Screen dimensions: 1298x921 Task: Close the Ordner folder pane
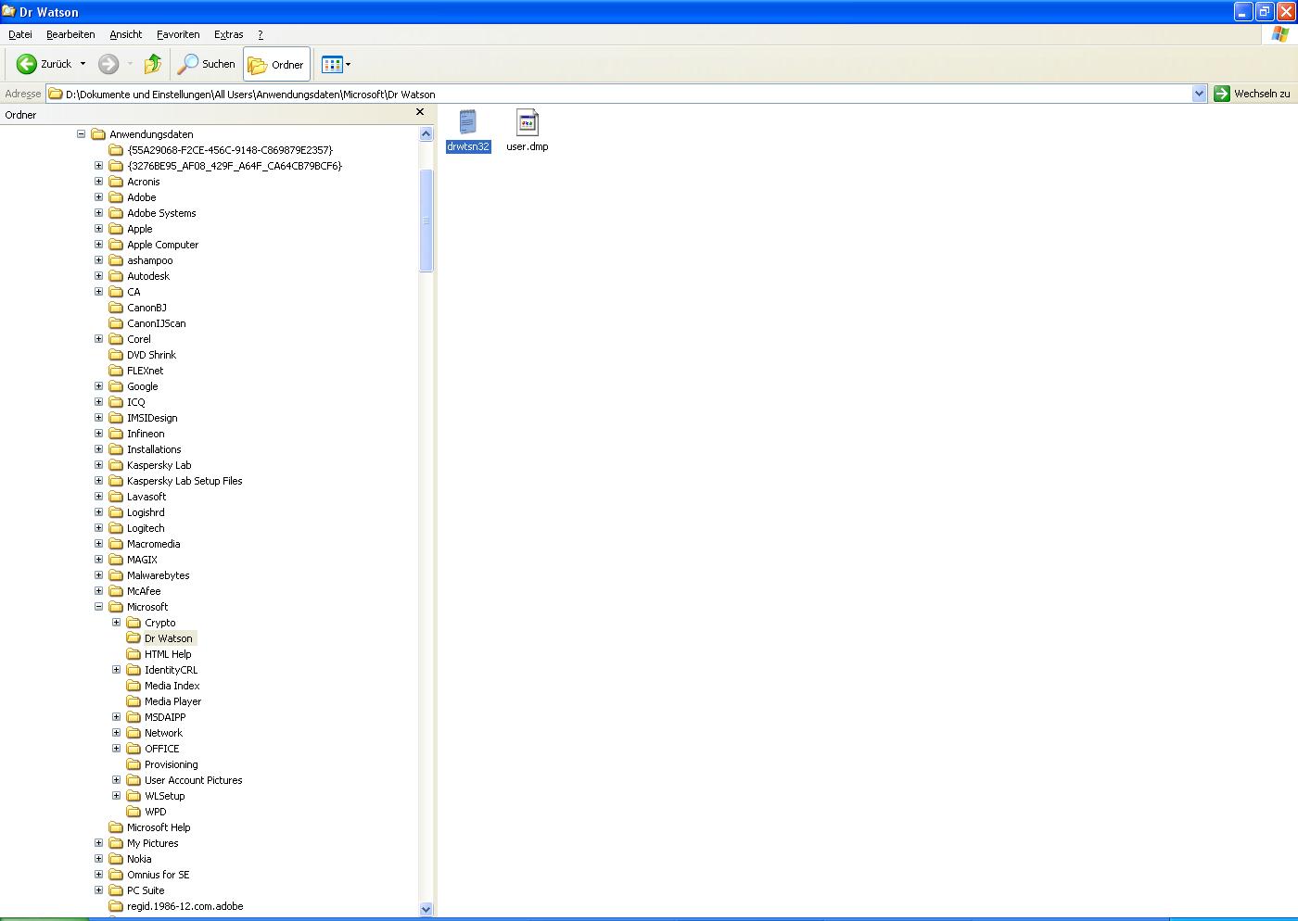coord(420,112)
